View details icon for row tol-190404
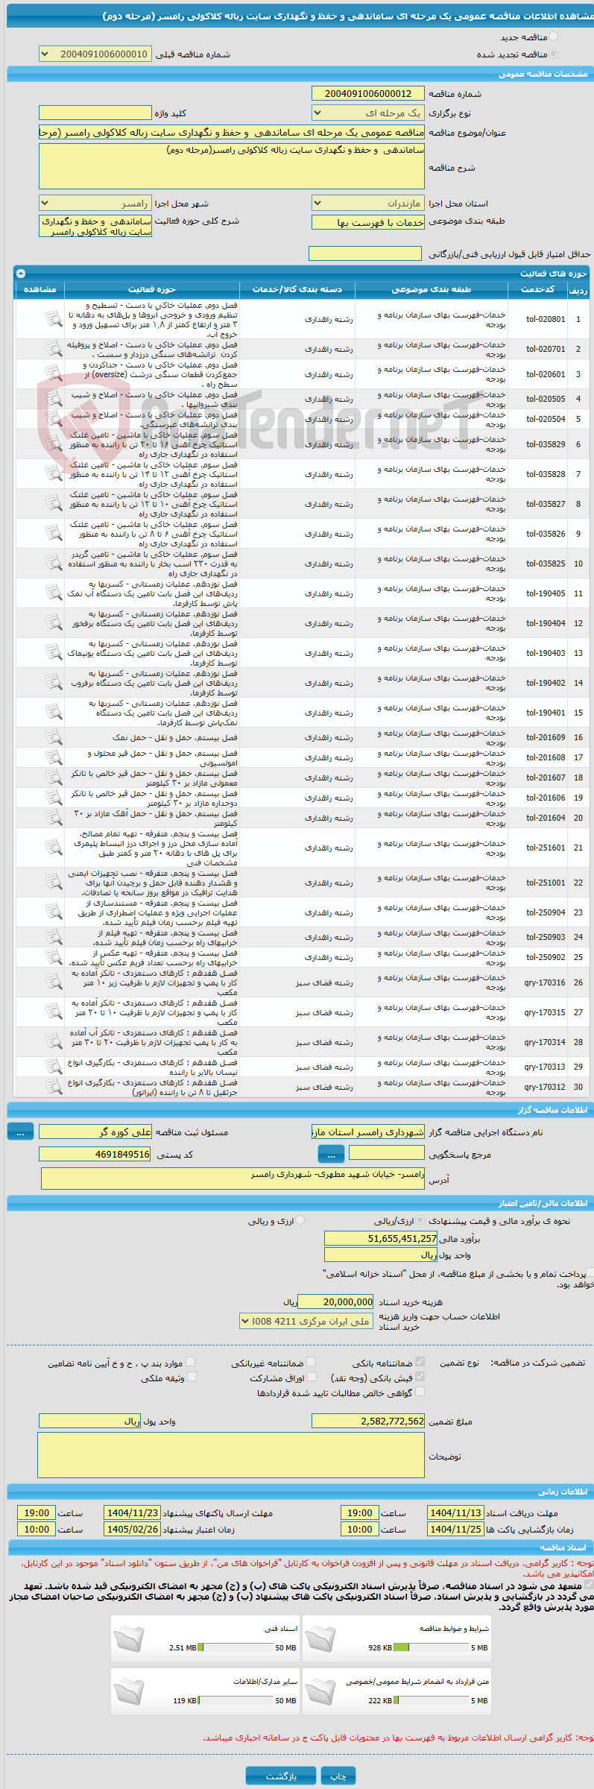Viewport: 594px width, 1789px height. tap(54, 623)
